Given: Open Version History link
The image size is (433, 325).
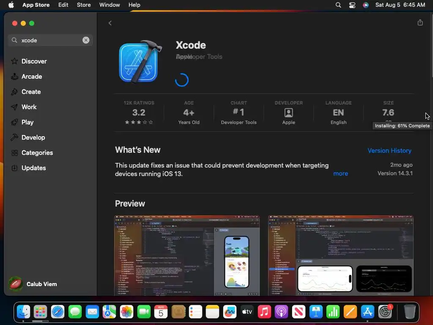Looking at the screenshot, I should (389, 151).
